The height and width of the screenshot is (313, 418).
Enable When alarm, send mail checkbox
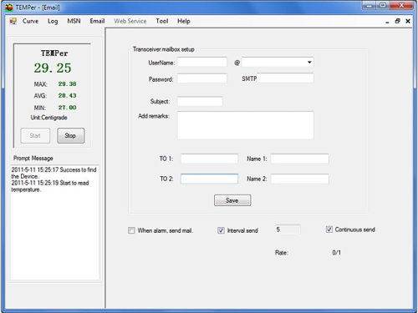tap(131, 230)
